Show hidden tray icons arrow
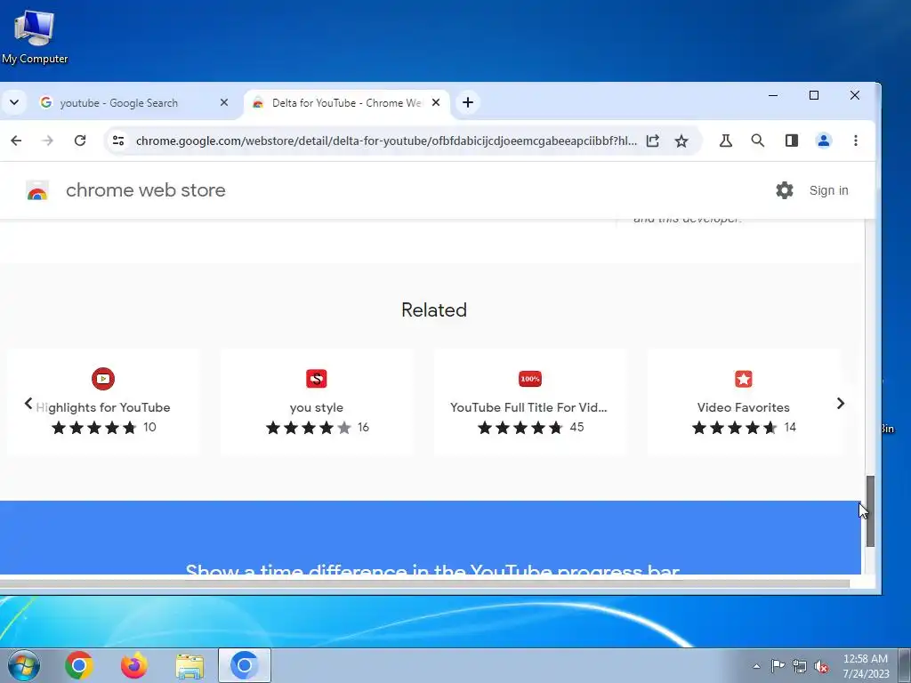This screenshot has height=683, width=911. click(756, 666)
